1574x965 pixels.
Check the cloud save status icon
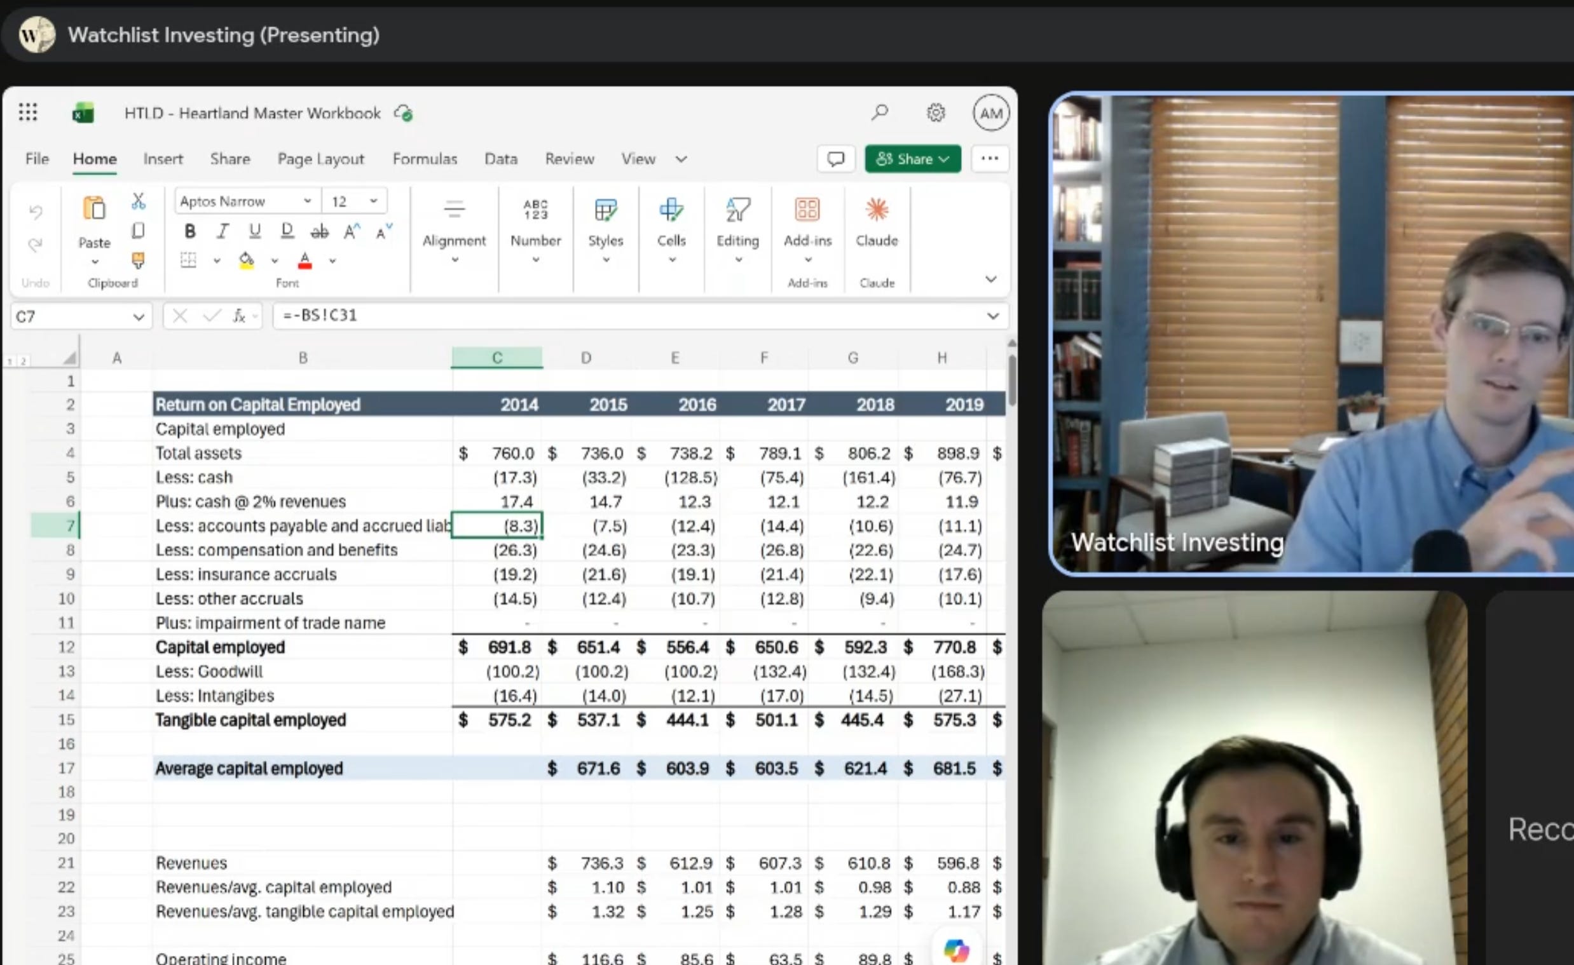(x=404, y=113)
